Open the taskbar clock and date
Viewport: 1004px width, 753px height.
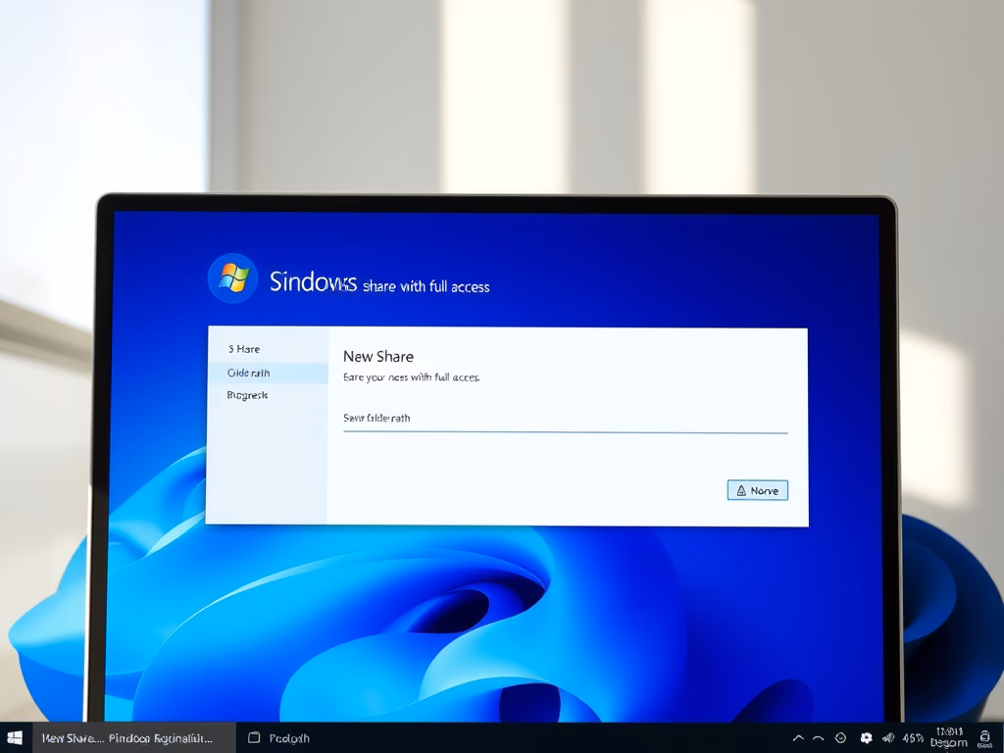949,737
